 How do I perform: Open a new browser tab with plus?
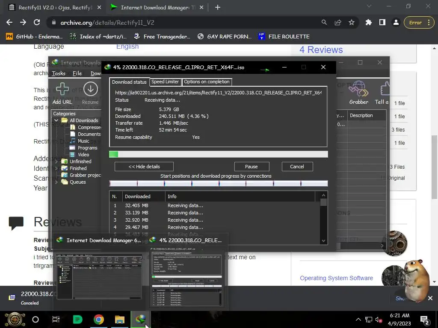point(218,8)
